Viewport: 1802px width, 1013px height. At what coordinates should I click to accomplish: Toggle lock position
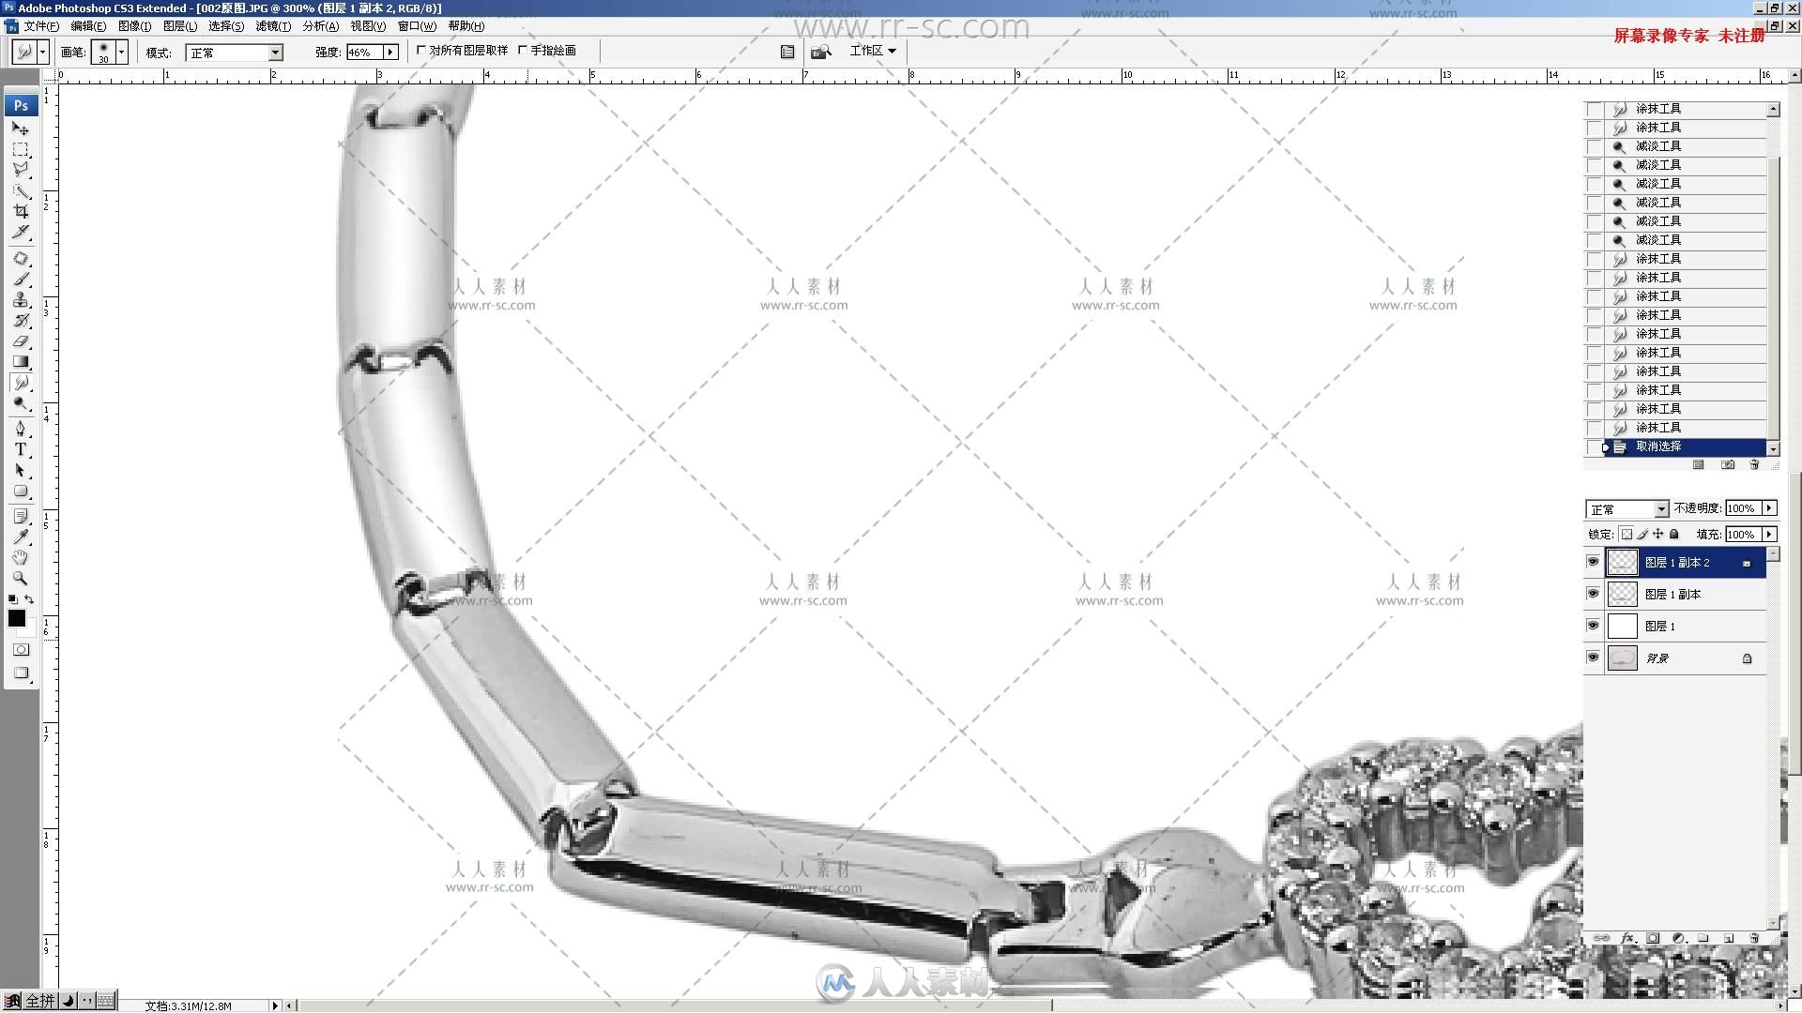tap(1657, 535)
